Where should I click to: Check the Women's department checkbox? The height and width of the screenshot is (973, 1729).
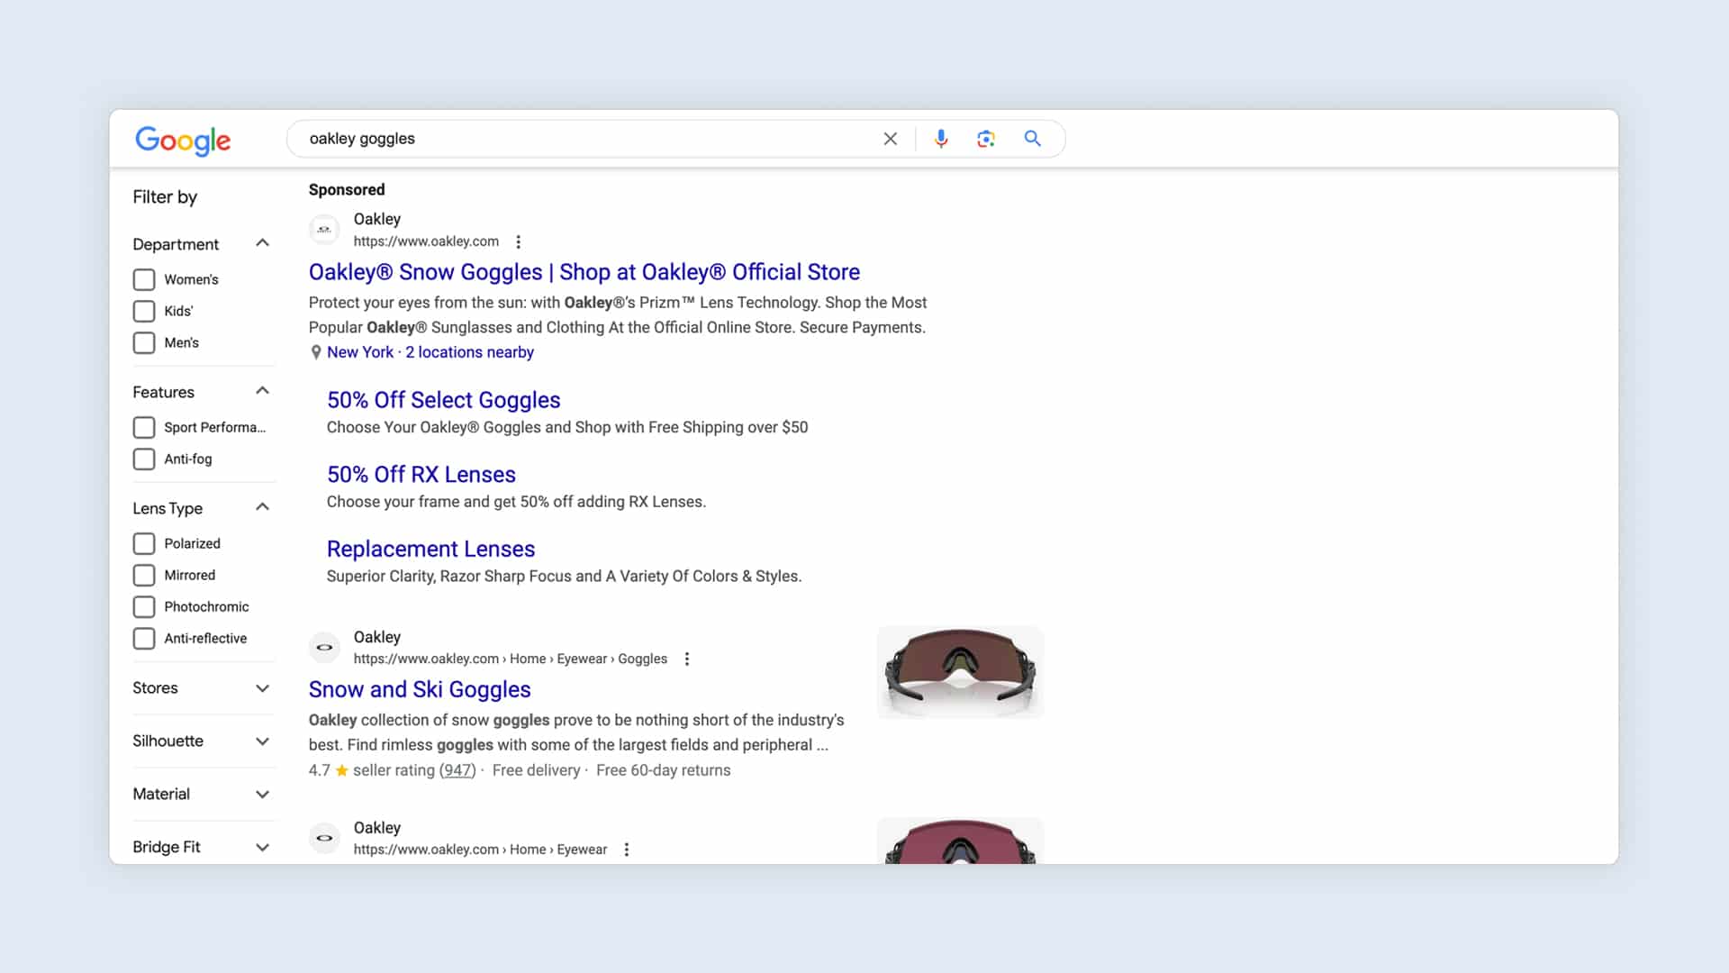pyautogui.click(x=144, y=279)
